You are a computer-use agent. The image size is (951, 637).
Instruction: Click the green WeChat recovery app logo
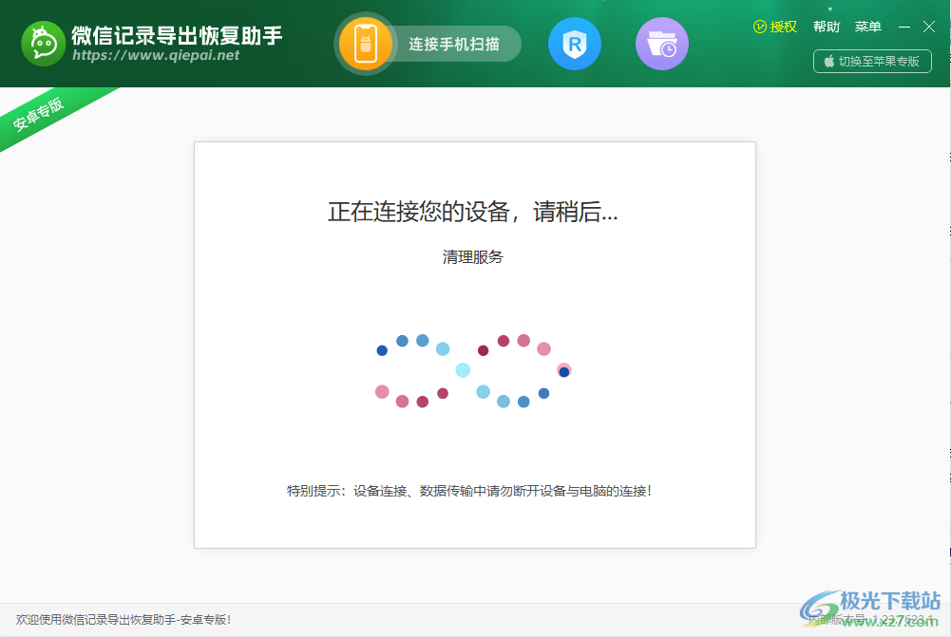point(43,44)
